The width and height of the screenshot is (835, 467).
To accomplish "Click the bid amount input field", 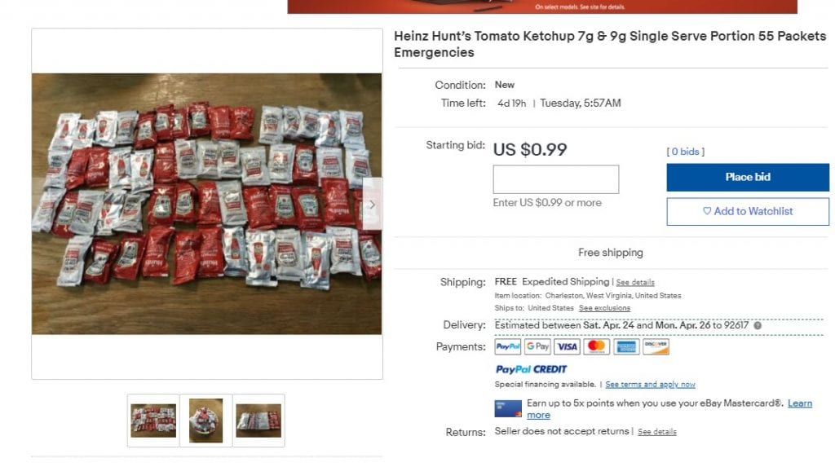I will [556, 179].
